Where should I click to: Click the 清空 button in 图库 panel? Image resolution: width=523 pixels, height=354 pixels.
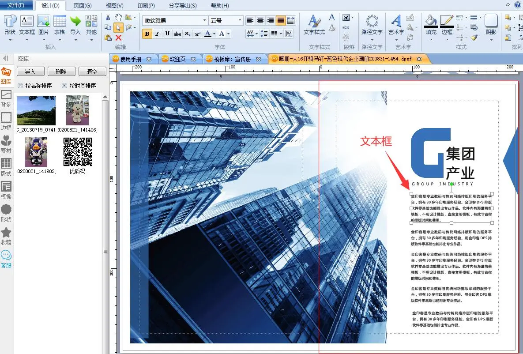pos(92,72)
